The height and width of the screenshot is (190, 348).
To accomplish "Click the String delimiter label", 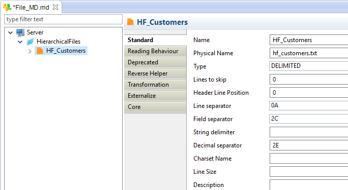I will 214,132.
